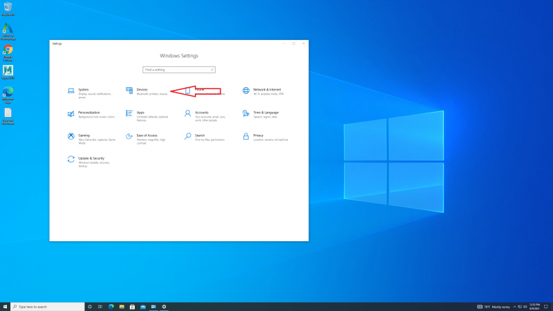553x311 pixels.
Task: Open the taskbar clock and calendar
Action: coord(534,307)
